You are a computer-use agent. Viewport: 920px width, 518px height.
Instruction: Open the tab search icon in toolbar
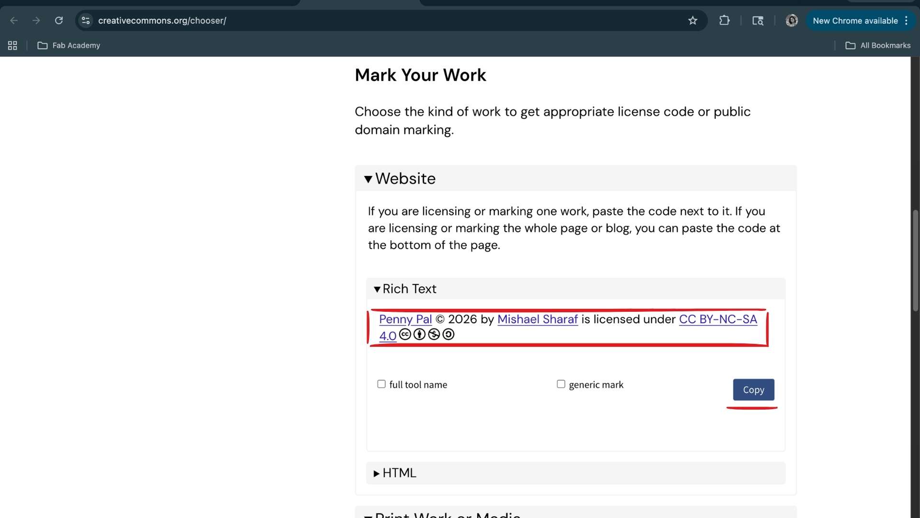coord(758,21)
